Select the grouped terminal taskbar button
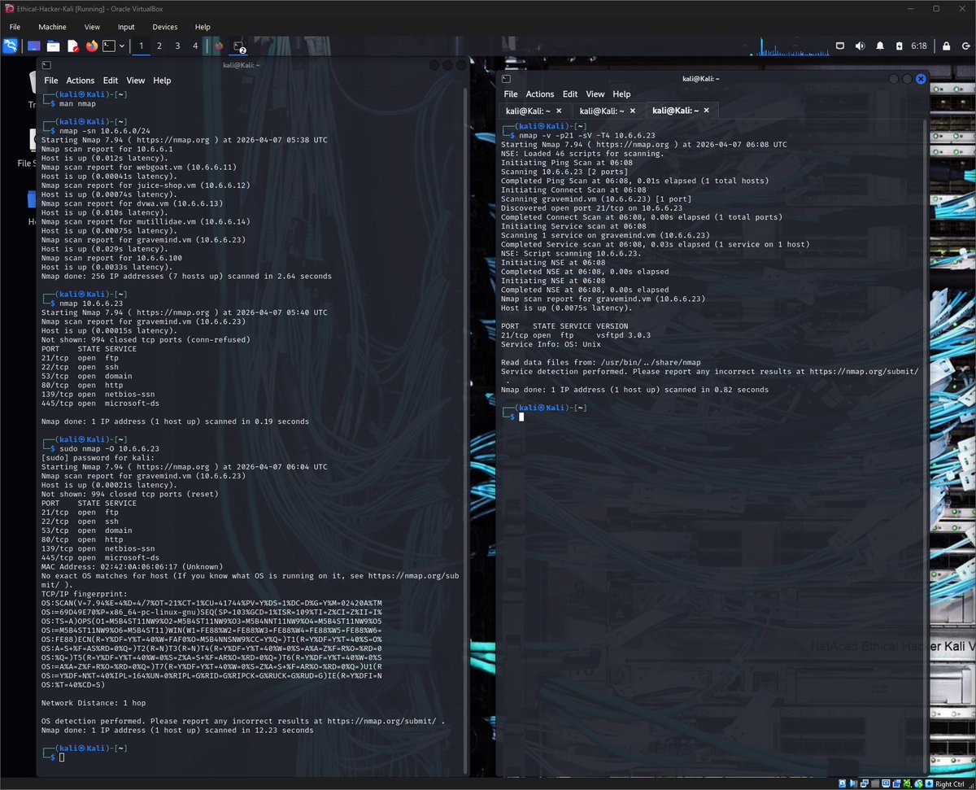This screenshot has height=790, width=976. point(239,46)
